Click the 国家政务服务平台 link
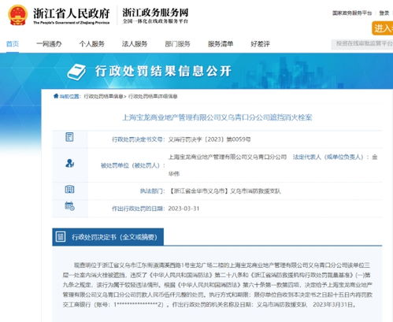The width and height of the screenshot is (393, 322). pos(352,13)
